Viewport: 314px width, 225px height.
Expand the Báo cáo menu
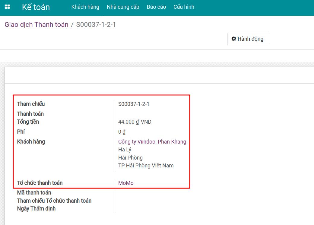click(x=156, y=7)
